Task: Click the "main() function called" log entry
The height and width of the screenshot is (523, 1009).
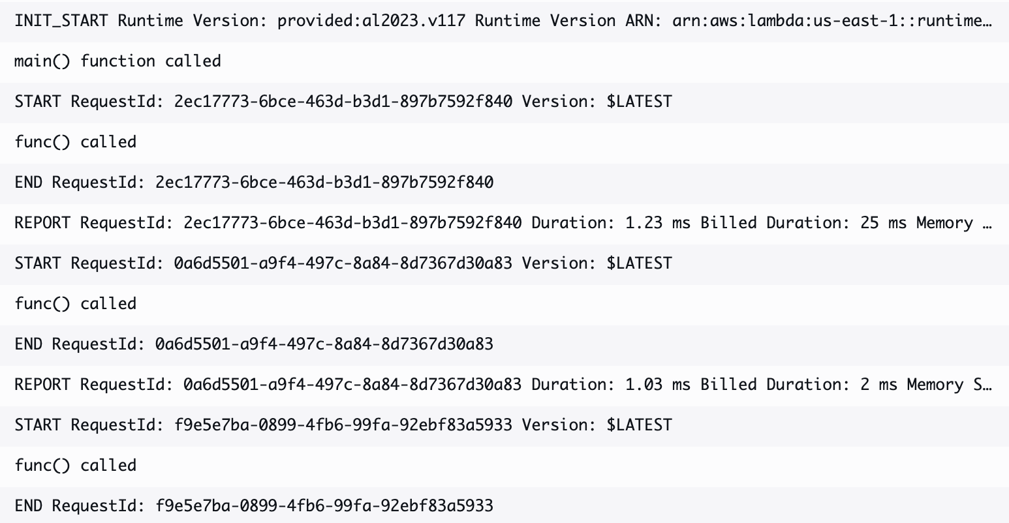Action: [x=117, y=61]
